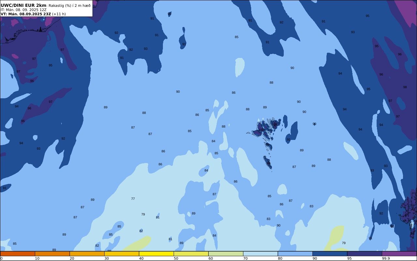Viewport: 417px width, 261px height.
Task: Click the 'VT: Mán. 08.09.2025 23Z' line
Action: point(26,14)
